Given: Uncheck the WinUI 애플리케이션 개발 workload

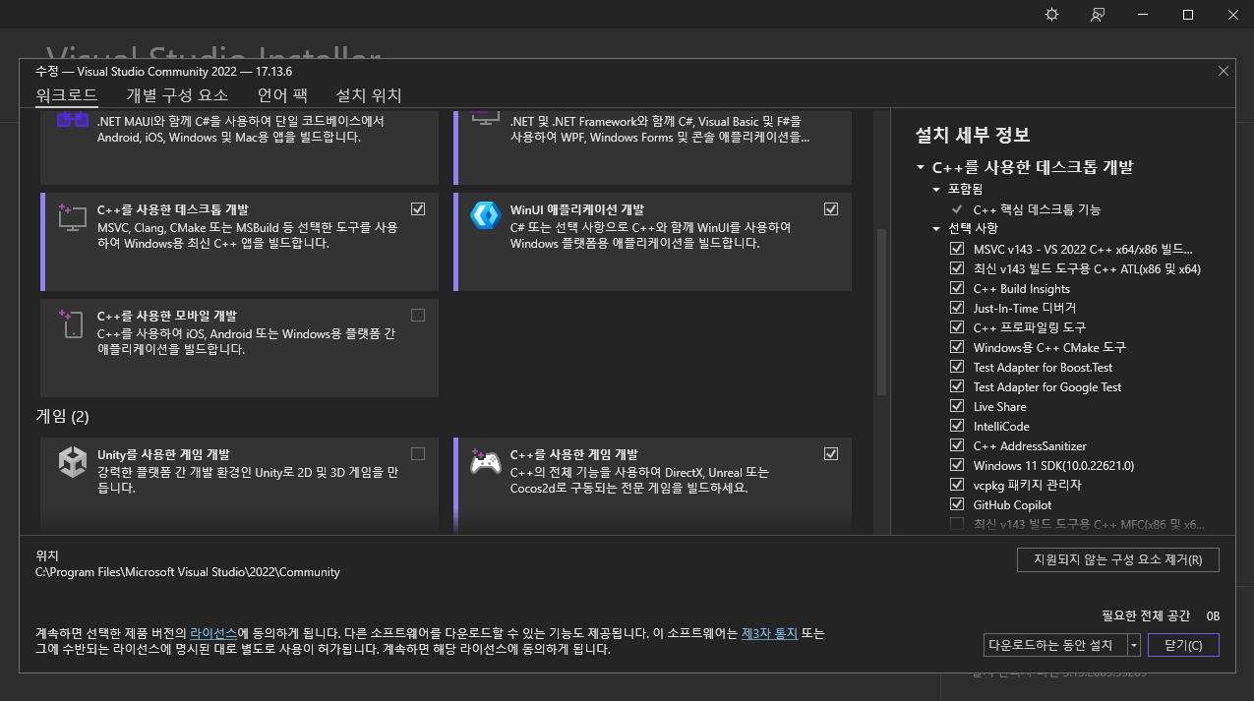Looking at the screenshot, I should pyautogui.click(x=831, y=208).
